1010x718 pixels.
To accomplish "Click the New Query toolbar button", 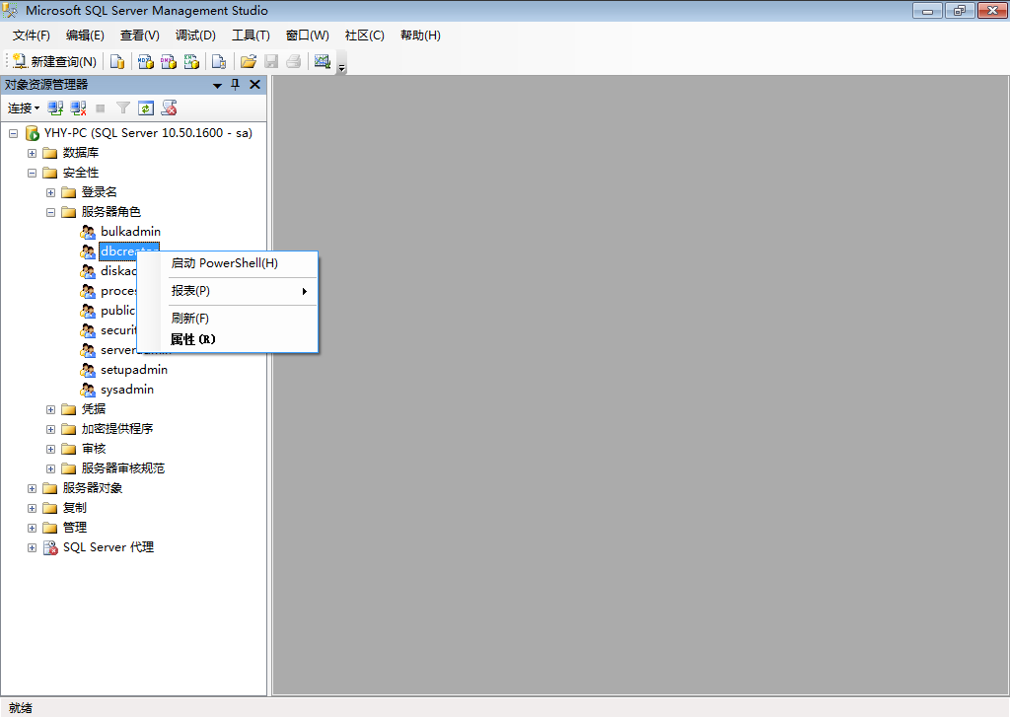I will point(55,61).
